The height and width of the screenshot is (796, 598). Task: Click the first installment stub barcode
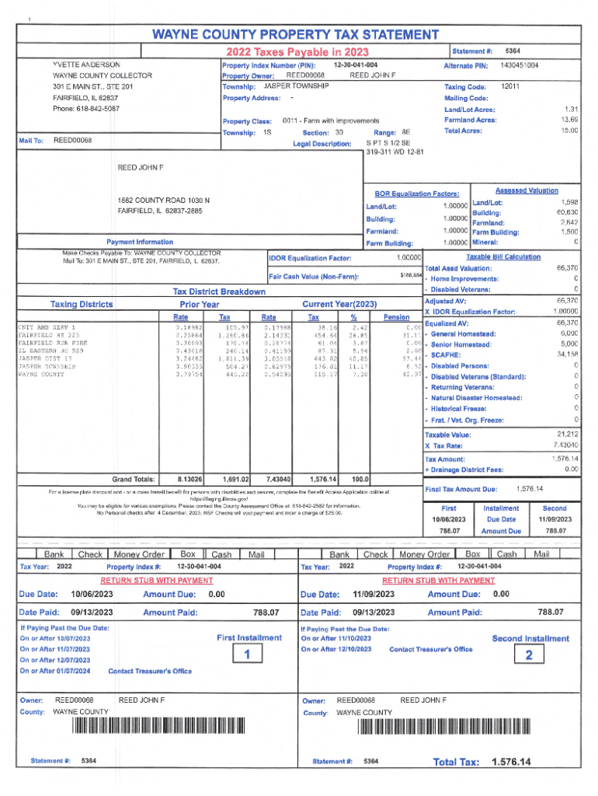(152, 727)
